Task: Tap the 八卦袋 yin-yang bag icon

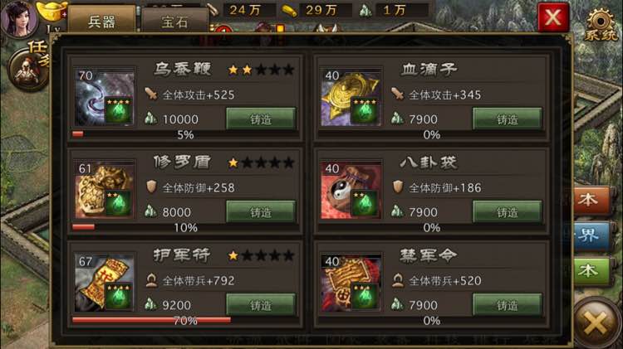Action: pyautogui.click(x=351, y=191)
